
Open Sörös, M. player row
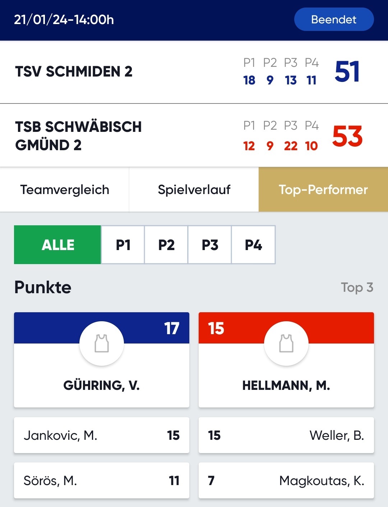pyautogui.click(x=102, y=480)
